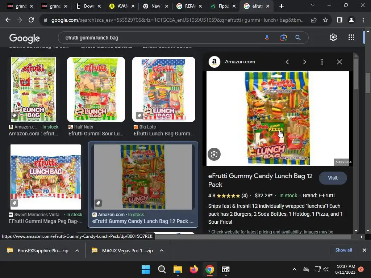
Task: Click the Brand: E-Frutti text
Action: pos(318,195)
